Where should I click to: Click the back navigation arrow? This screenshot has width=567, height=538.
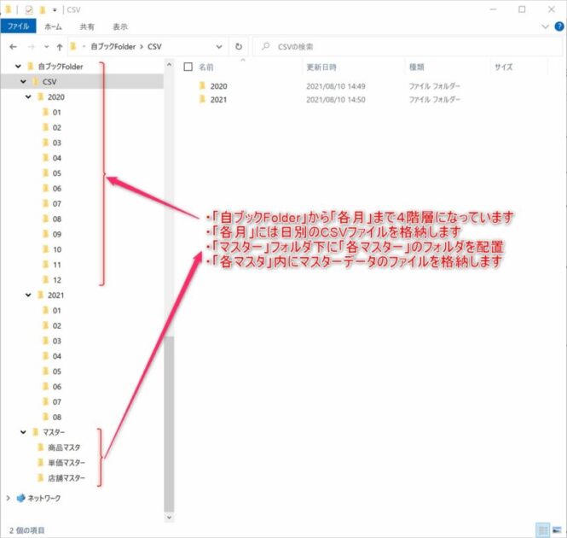coord(13,47)
